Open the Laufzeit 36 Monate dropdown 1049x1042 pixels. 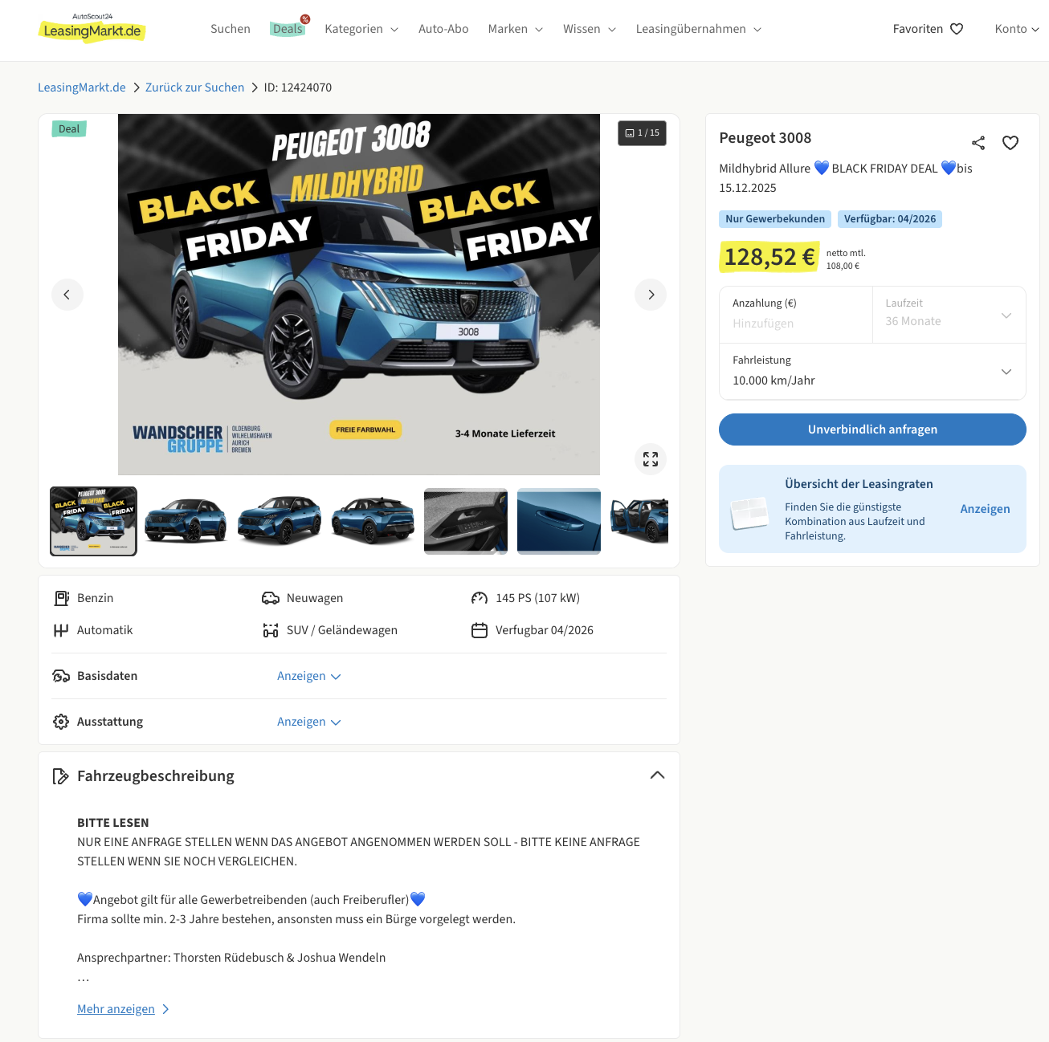coord(949,315)
